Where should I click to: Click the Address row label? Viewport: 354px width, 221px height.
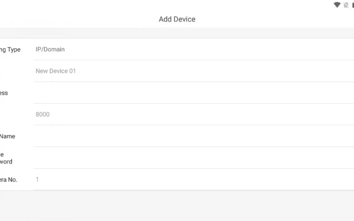coord(4,93)
